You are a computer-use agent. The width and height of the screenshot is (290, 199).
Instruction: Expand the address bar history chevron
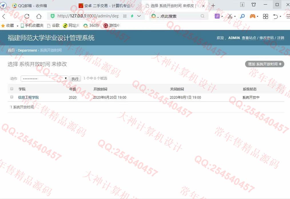point(139,16)
